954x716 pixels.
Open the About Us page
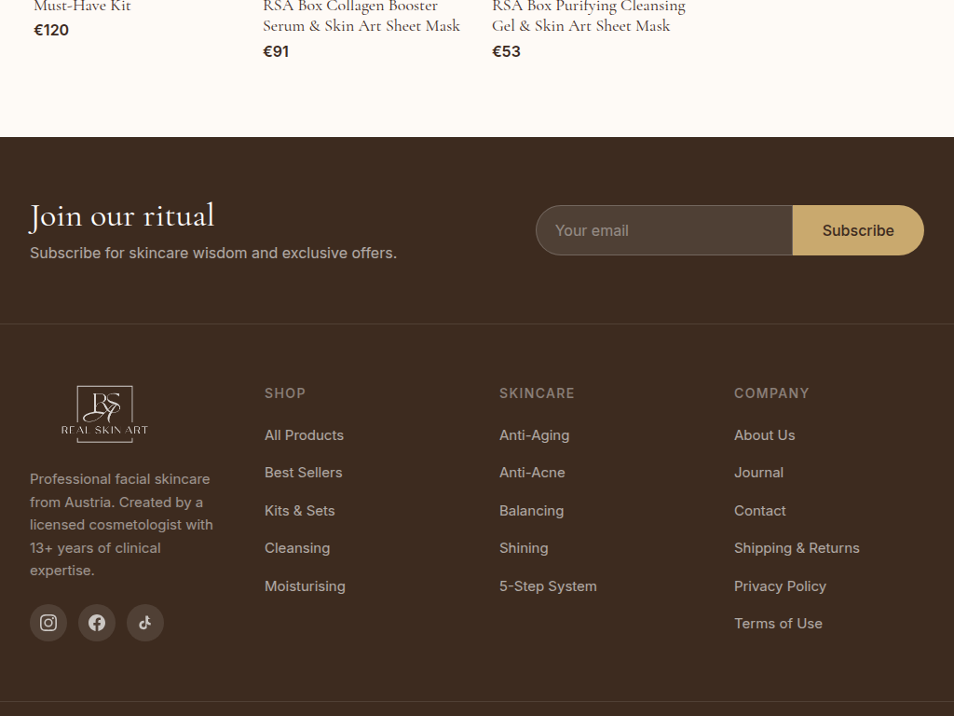764,435
